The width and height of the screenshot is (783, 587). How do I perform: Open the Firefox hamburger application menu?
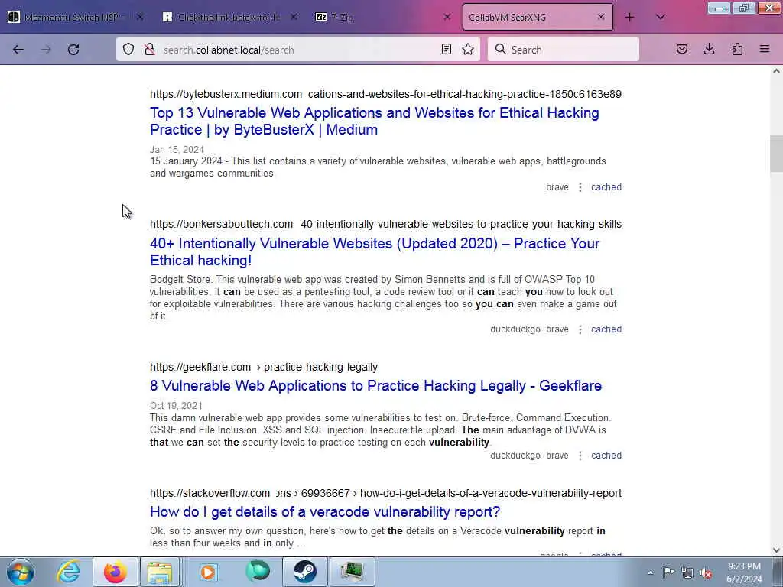pos(765,50)
